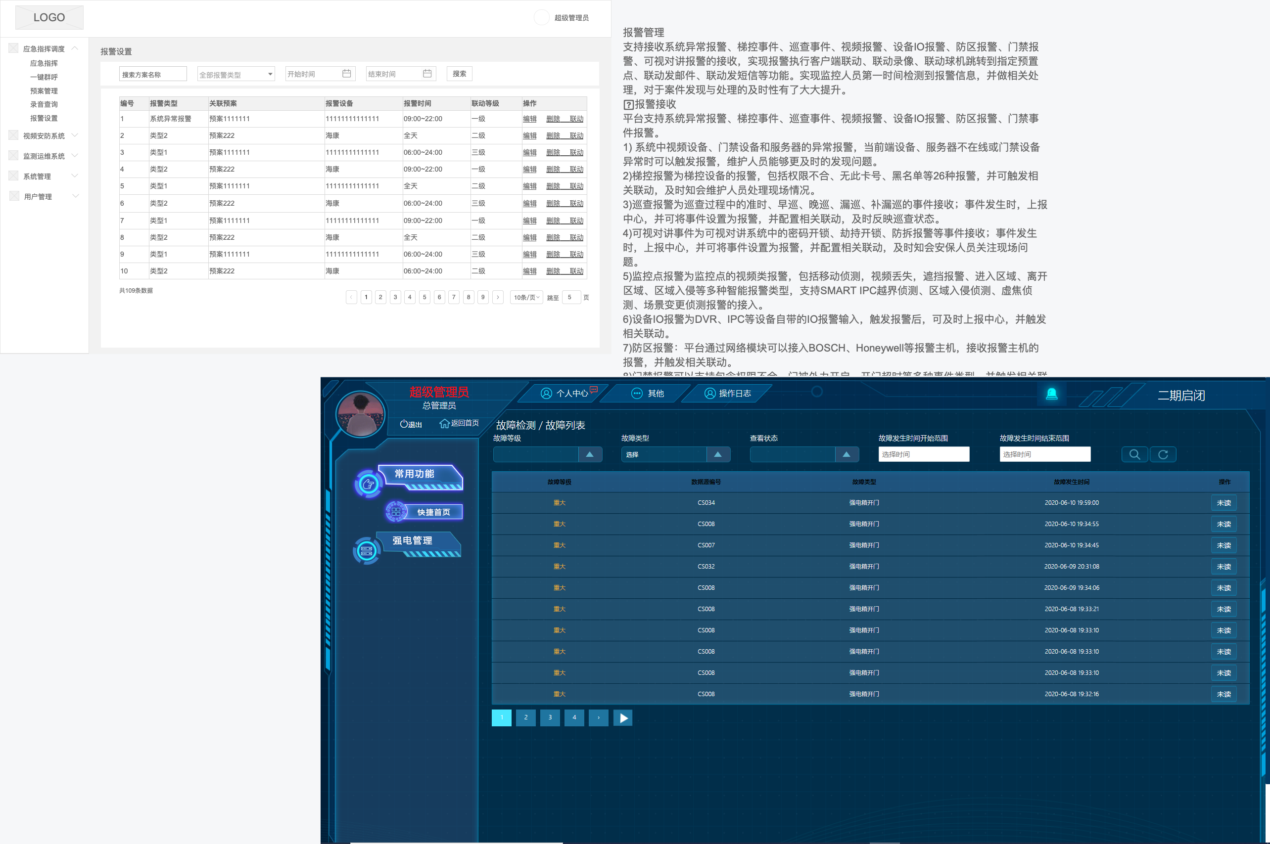The width and height of the screenshot is (1270, 844).
Task: Click the 监测运维系统 sidebar icon
Action: tap(13, 156)
